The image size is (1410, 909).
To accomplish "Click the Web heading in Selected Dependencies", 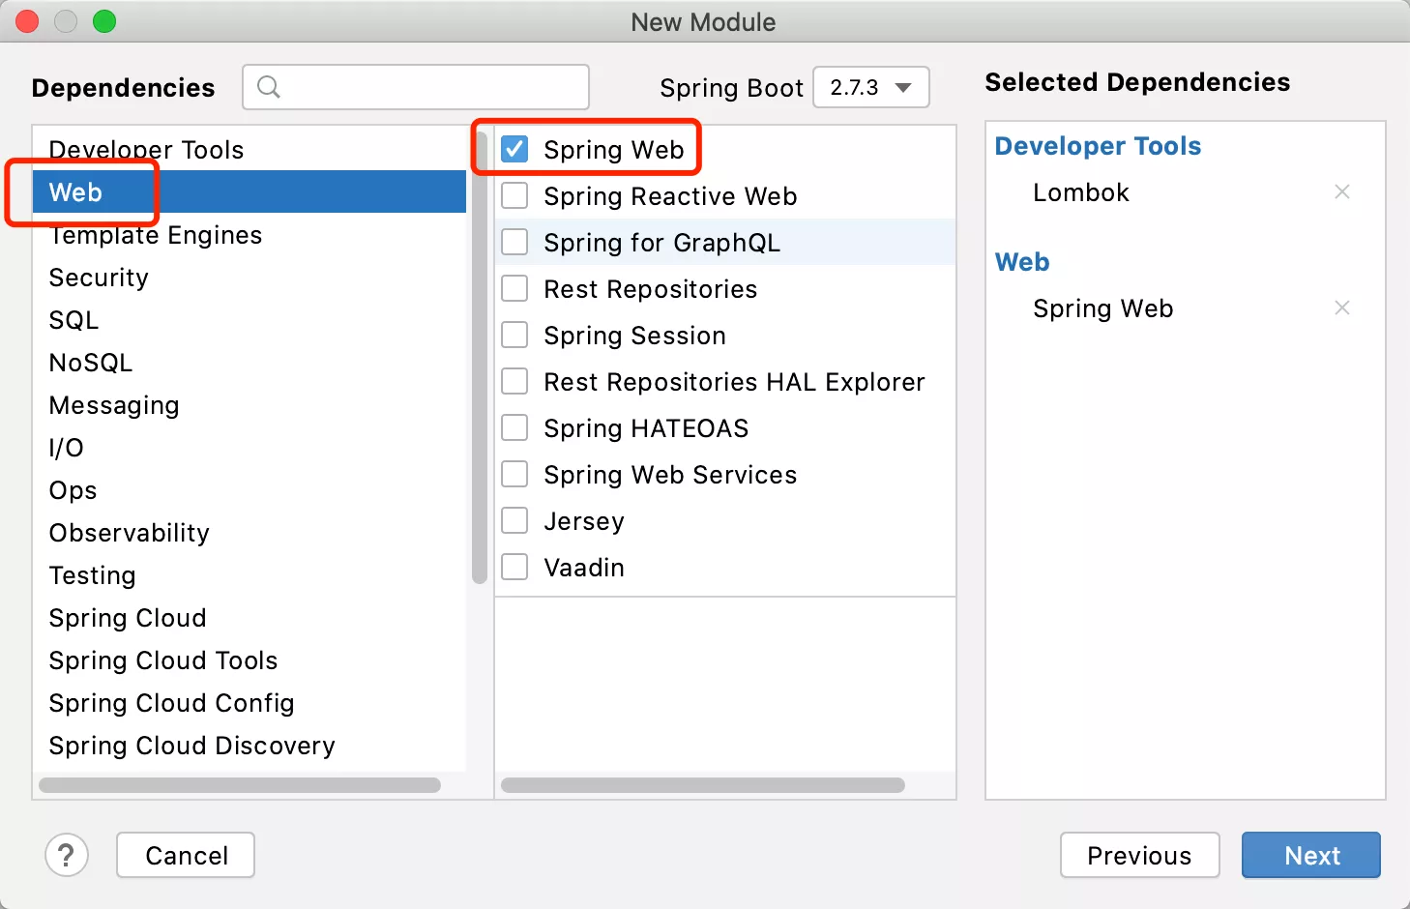I will (x=1022, y=262).
